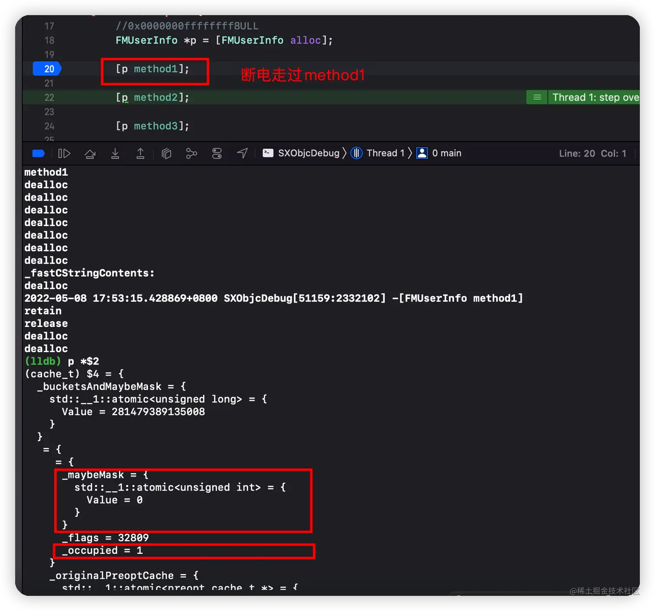Click the first console line 'method1'
This screenshot has width=655, height=611.
tap(46, 172)
